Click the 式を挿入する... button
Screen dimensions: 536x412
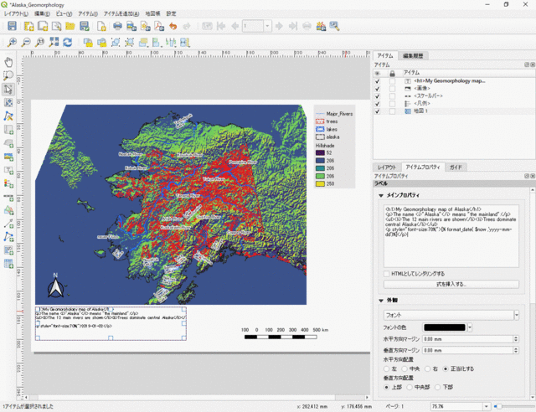pos(451,284)
